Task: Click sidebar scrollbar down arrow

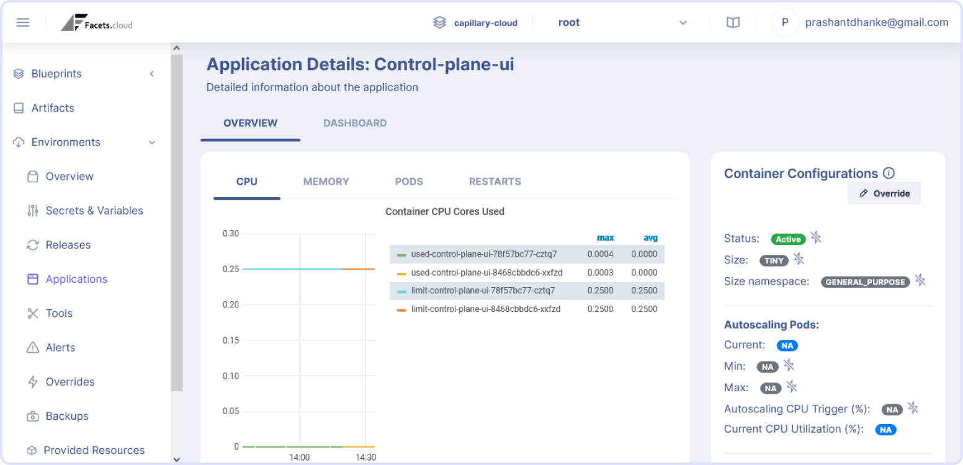Action: 176,459
